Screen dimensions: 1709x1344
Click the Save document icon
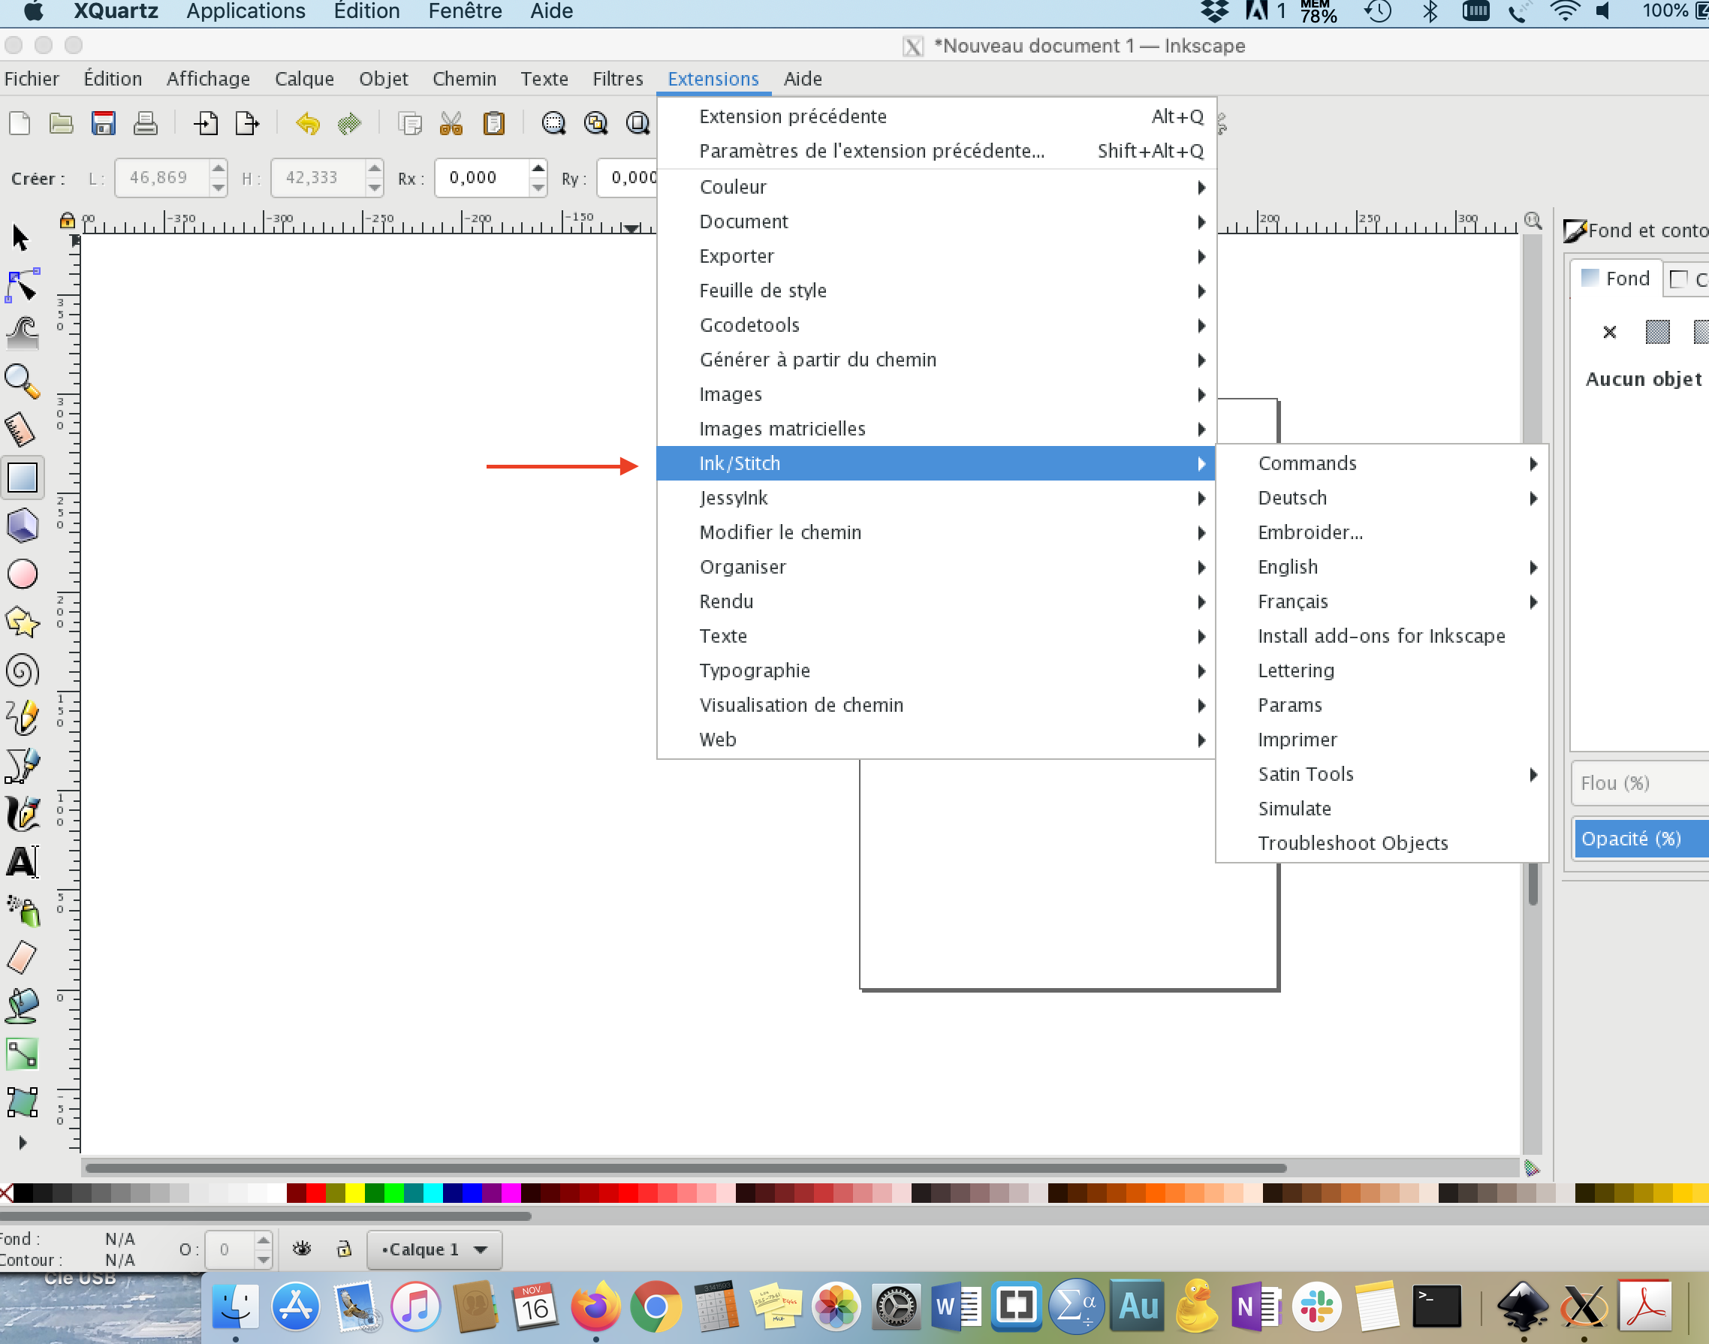pos(103,124)
